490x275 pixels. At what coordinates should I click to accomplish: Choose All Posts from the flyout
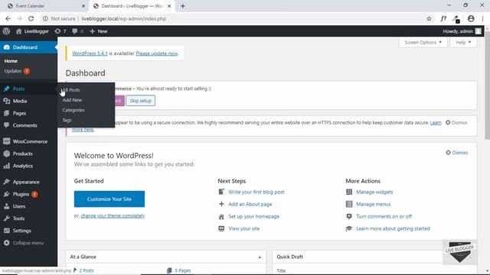point(70,90)
